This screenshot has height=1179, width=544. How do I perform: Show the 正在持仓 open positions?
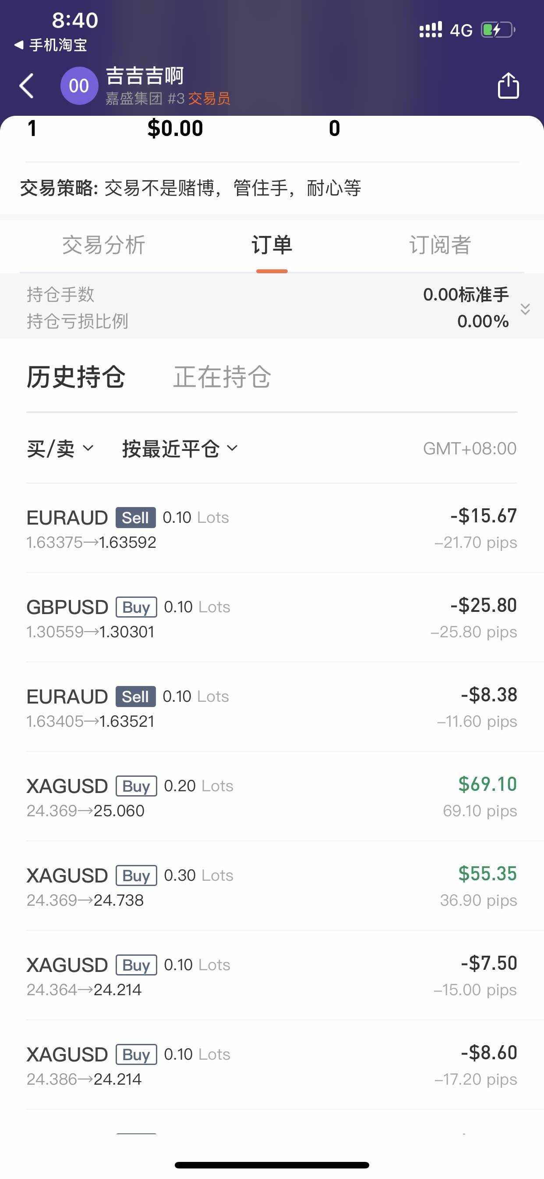[222, 377]
